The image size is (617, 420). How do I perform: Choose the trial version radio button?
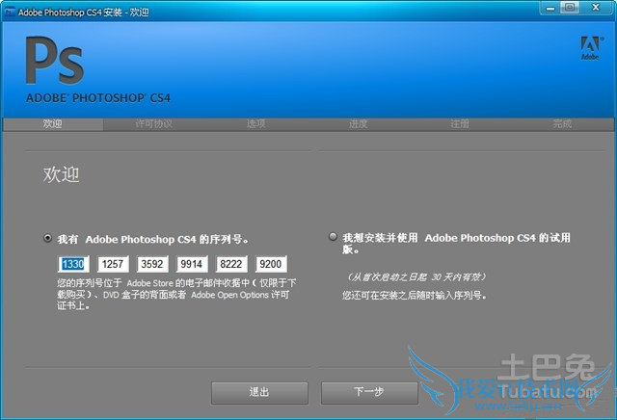[x=333, y=236]
